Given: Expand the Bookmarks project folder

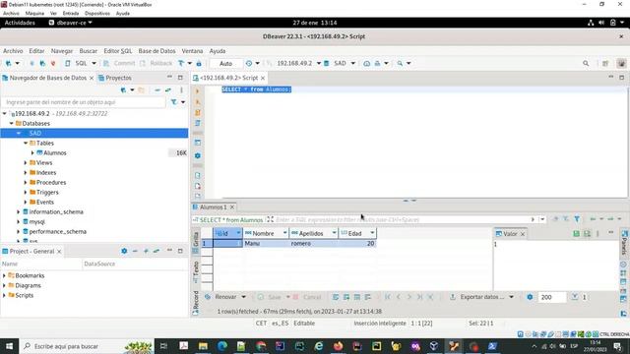Looking at the screenshot, I should [4, 275].
